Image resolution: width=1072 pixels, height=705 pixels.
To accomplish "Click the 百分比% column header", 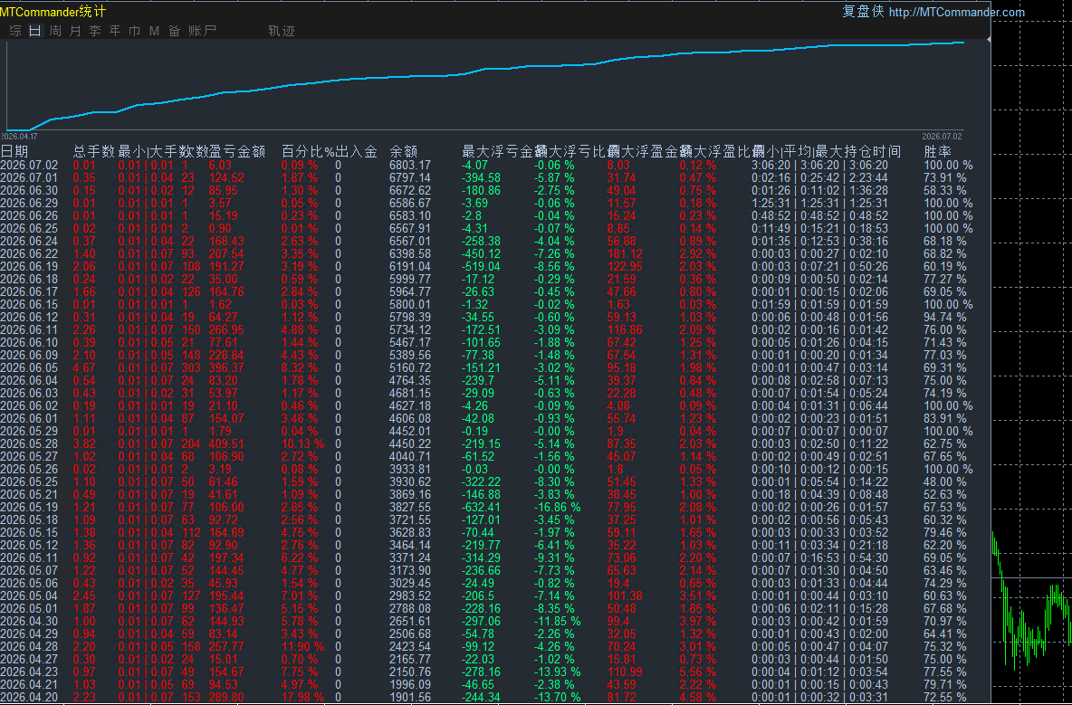I will 309,152.
